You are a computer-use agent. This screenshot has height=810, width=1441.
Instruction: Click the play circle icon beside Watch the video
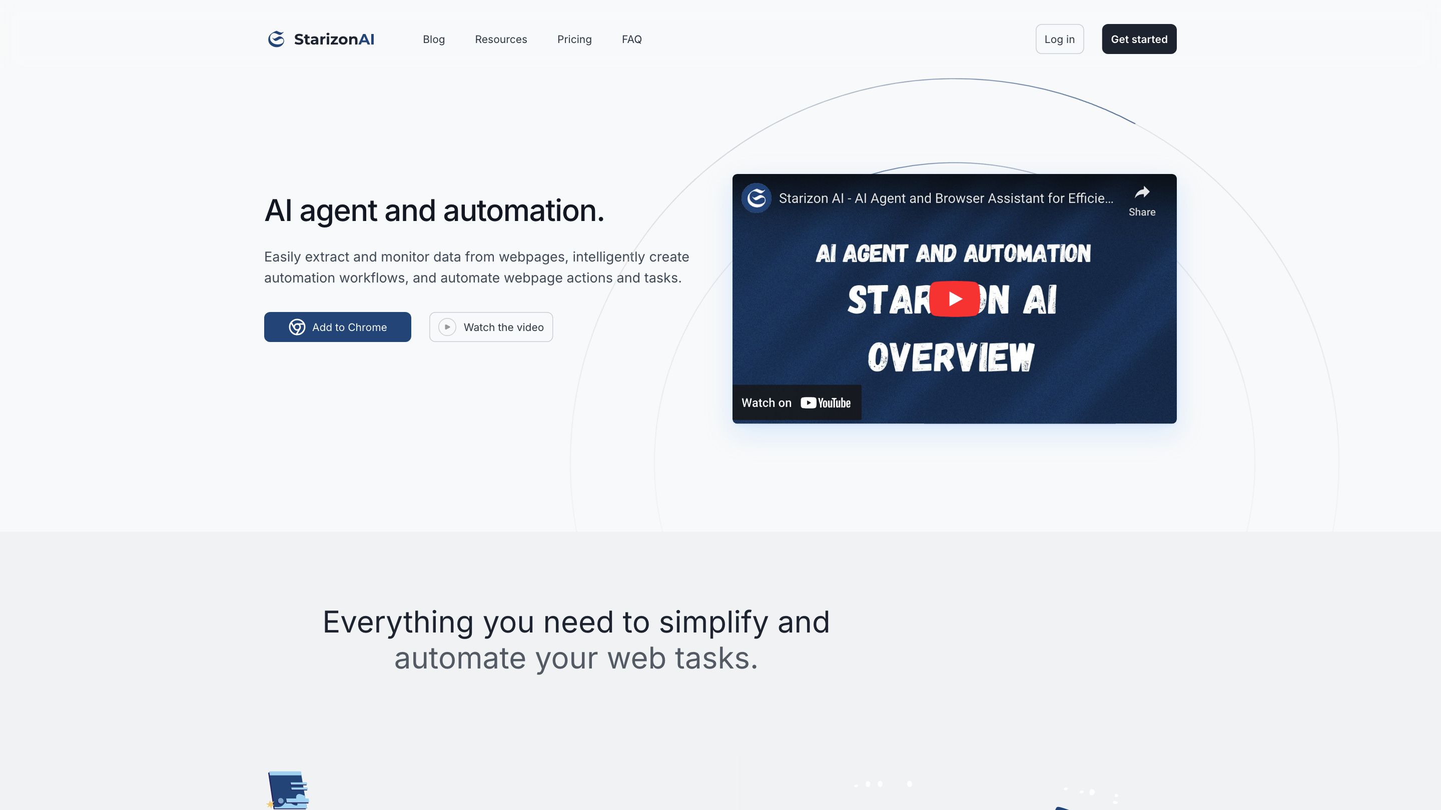coord(447,327)
